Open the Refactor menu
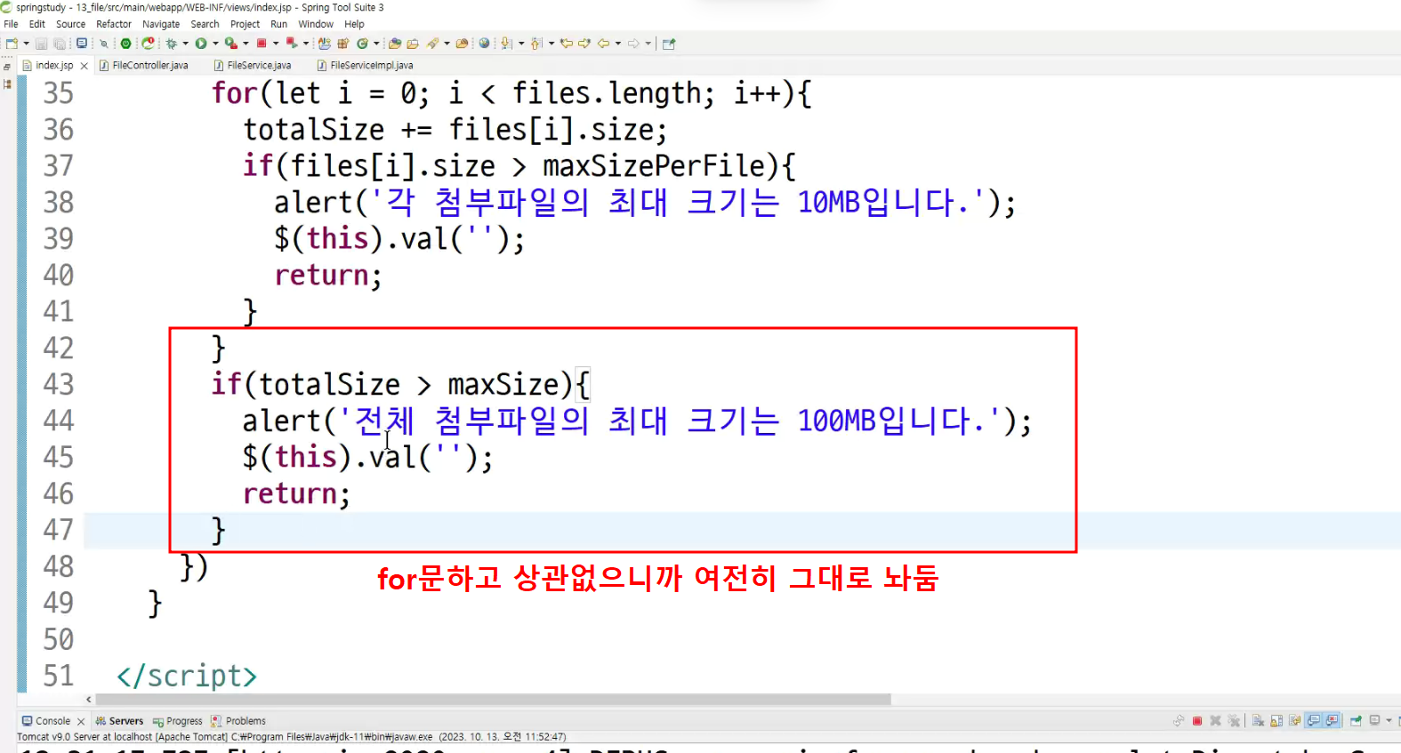Image resolution: width=1401 pixels, height=753 pixels. click(113, 24)
